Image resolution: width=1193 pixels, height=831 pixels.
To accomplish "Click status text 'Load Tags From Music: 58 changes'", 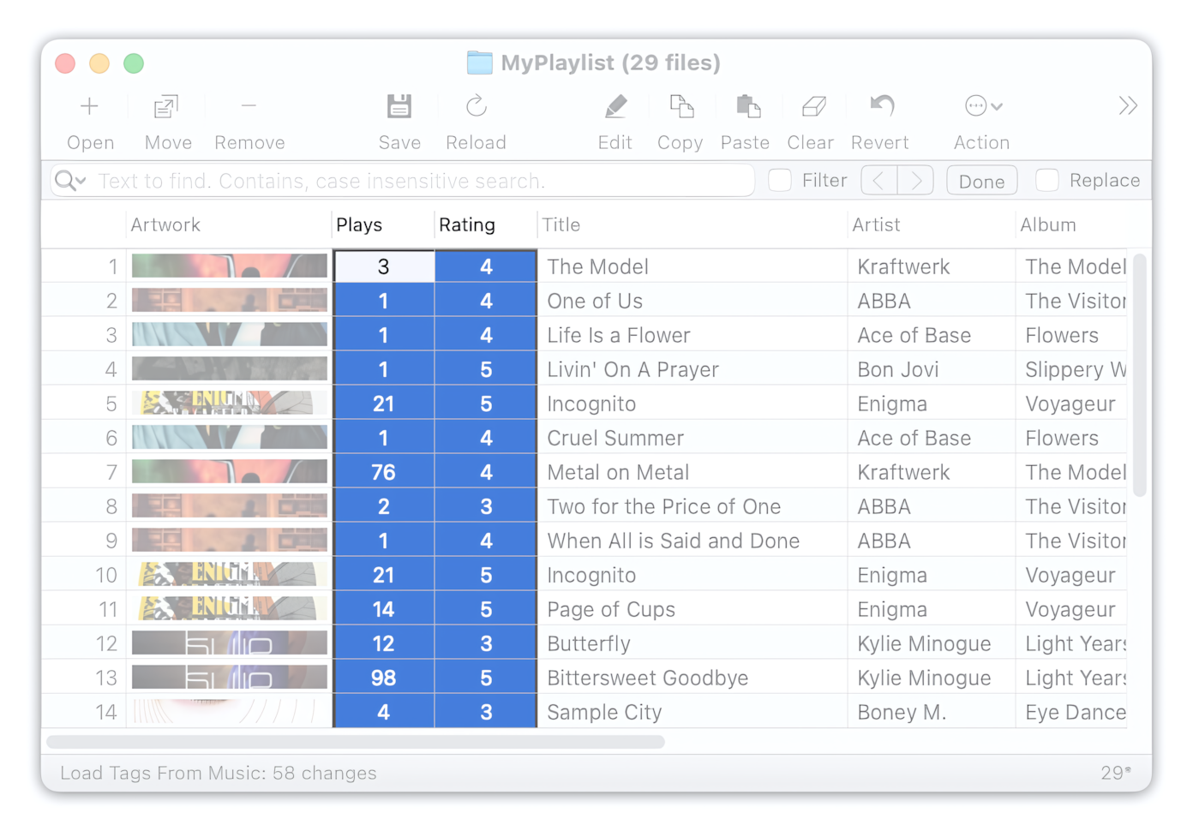I will tap(219, 773).
